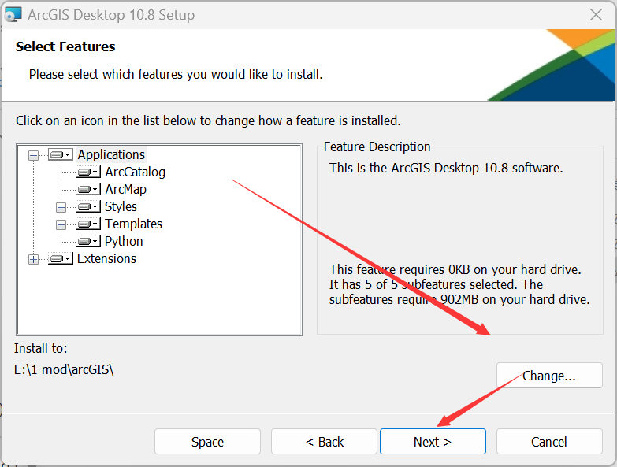Collapse the Applications tree node

point(33,155)
